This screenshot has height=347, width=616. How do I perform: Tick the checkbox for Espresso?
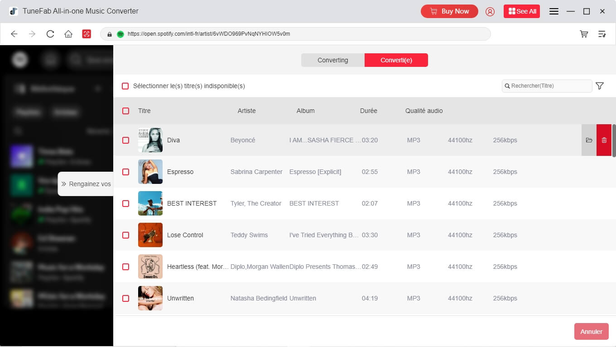tap(125, 172)
